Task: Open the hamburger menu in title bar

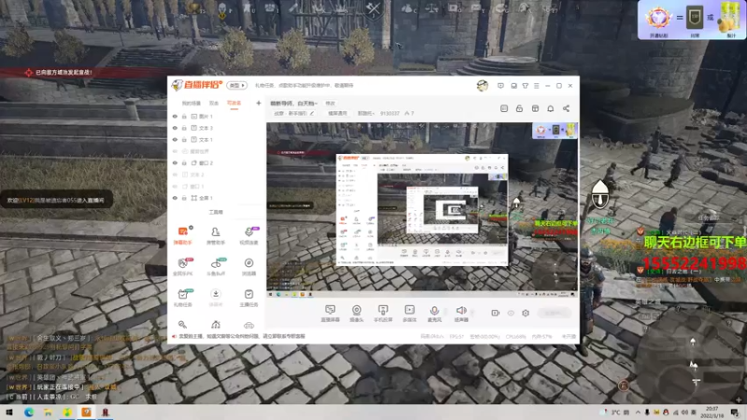Action: 536,86
